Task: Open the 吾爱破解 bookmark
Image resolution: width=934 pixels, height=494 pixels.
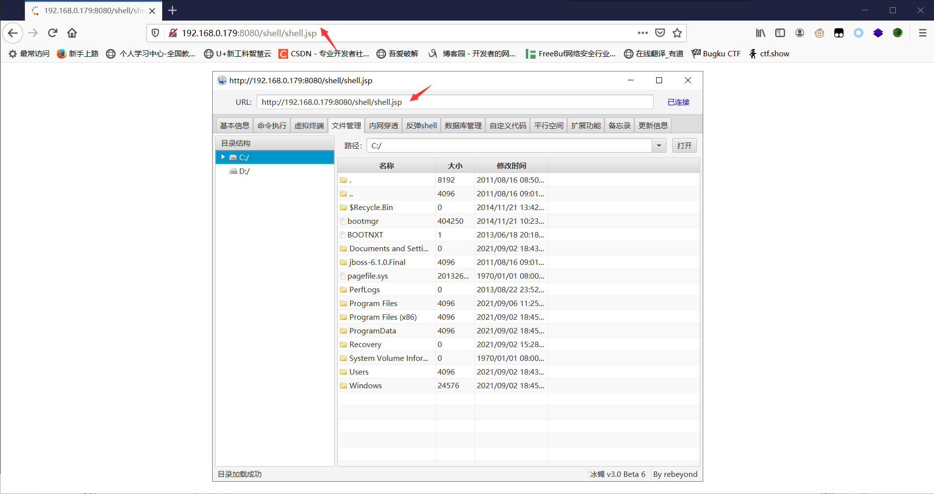Action: [x=397, y=53]
